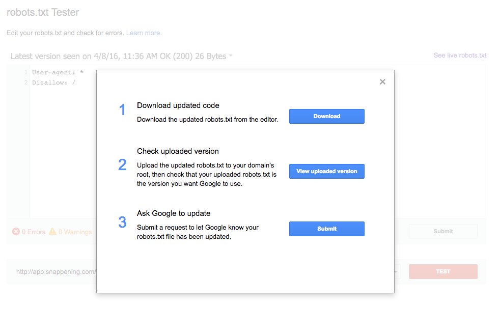Open user-agent dropdown arrow beside TEST
499x333 pixels.
pos(396,271)
